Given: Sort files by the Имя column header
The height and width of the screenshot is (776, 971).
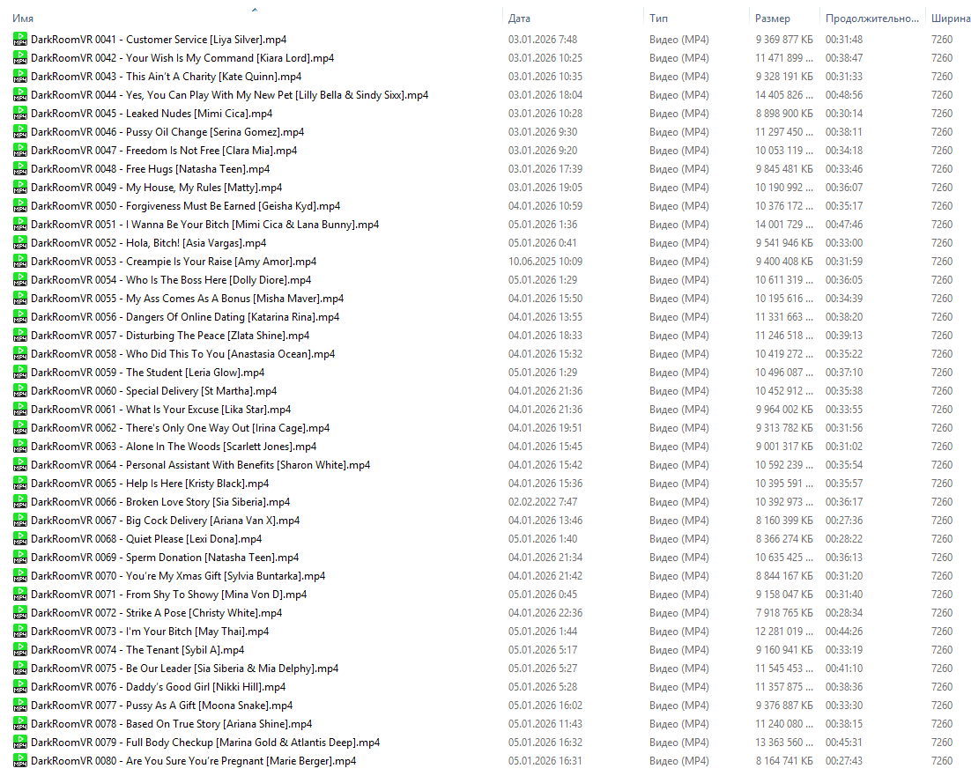Looking at the screenshot, I should coord(23,18).
